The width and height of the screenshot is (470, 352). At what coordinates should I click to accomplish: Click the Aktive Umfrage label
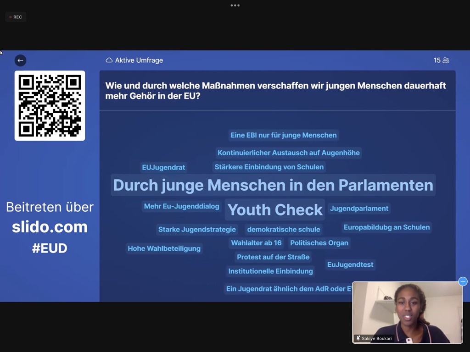pos(139,60)
